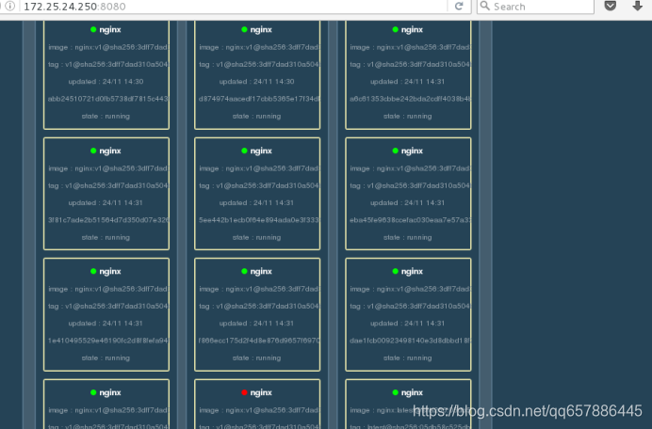
Task: Click the green status dot in container abb24510721 card
Action: pos(93,29)
